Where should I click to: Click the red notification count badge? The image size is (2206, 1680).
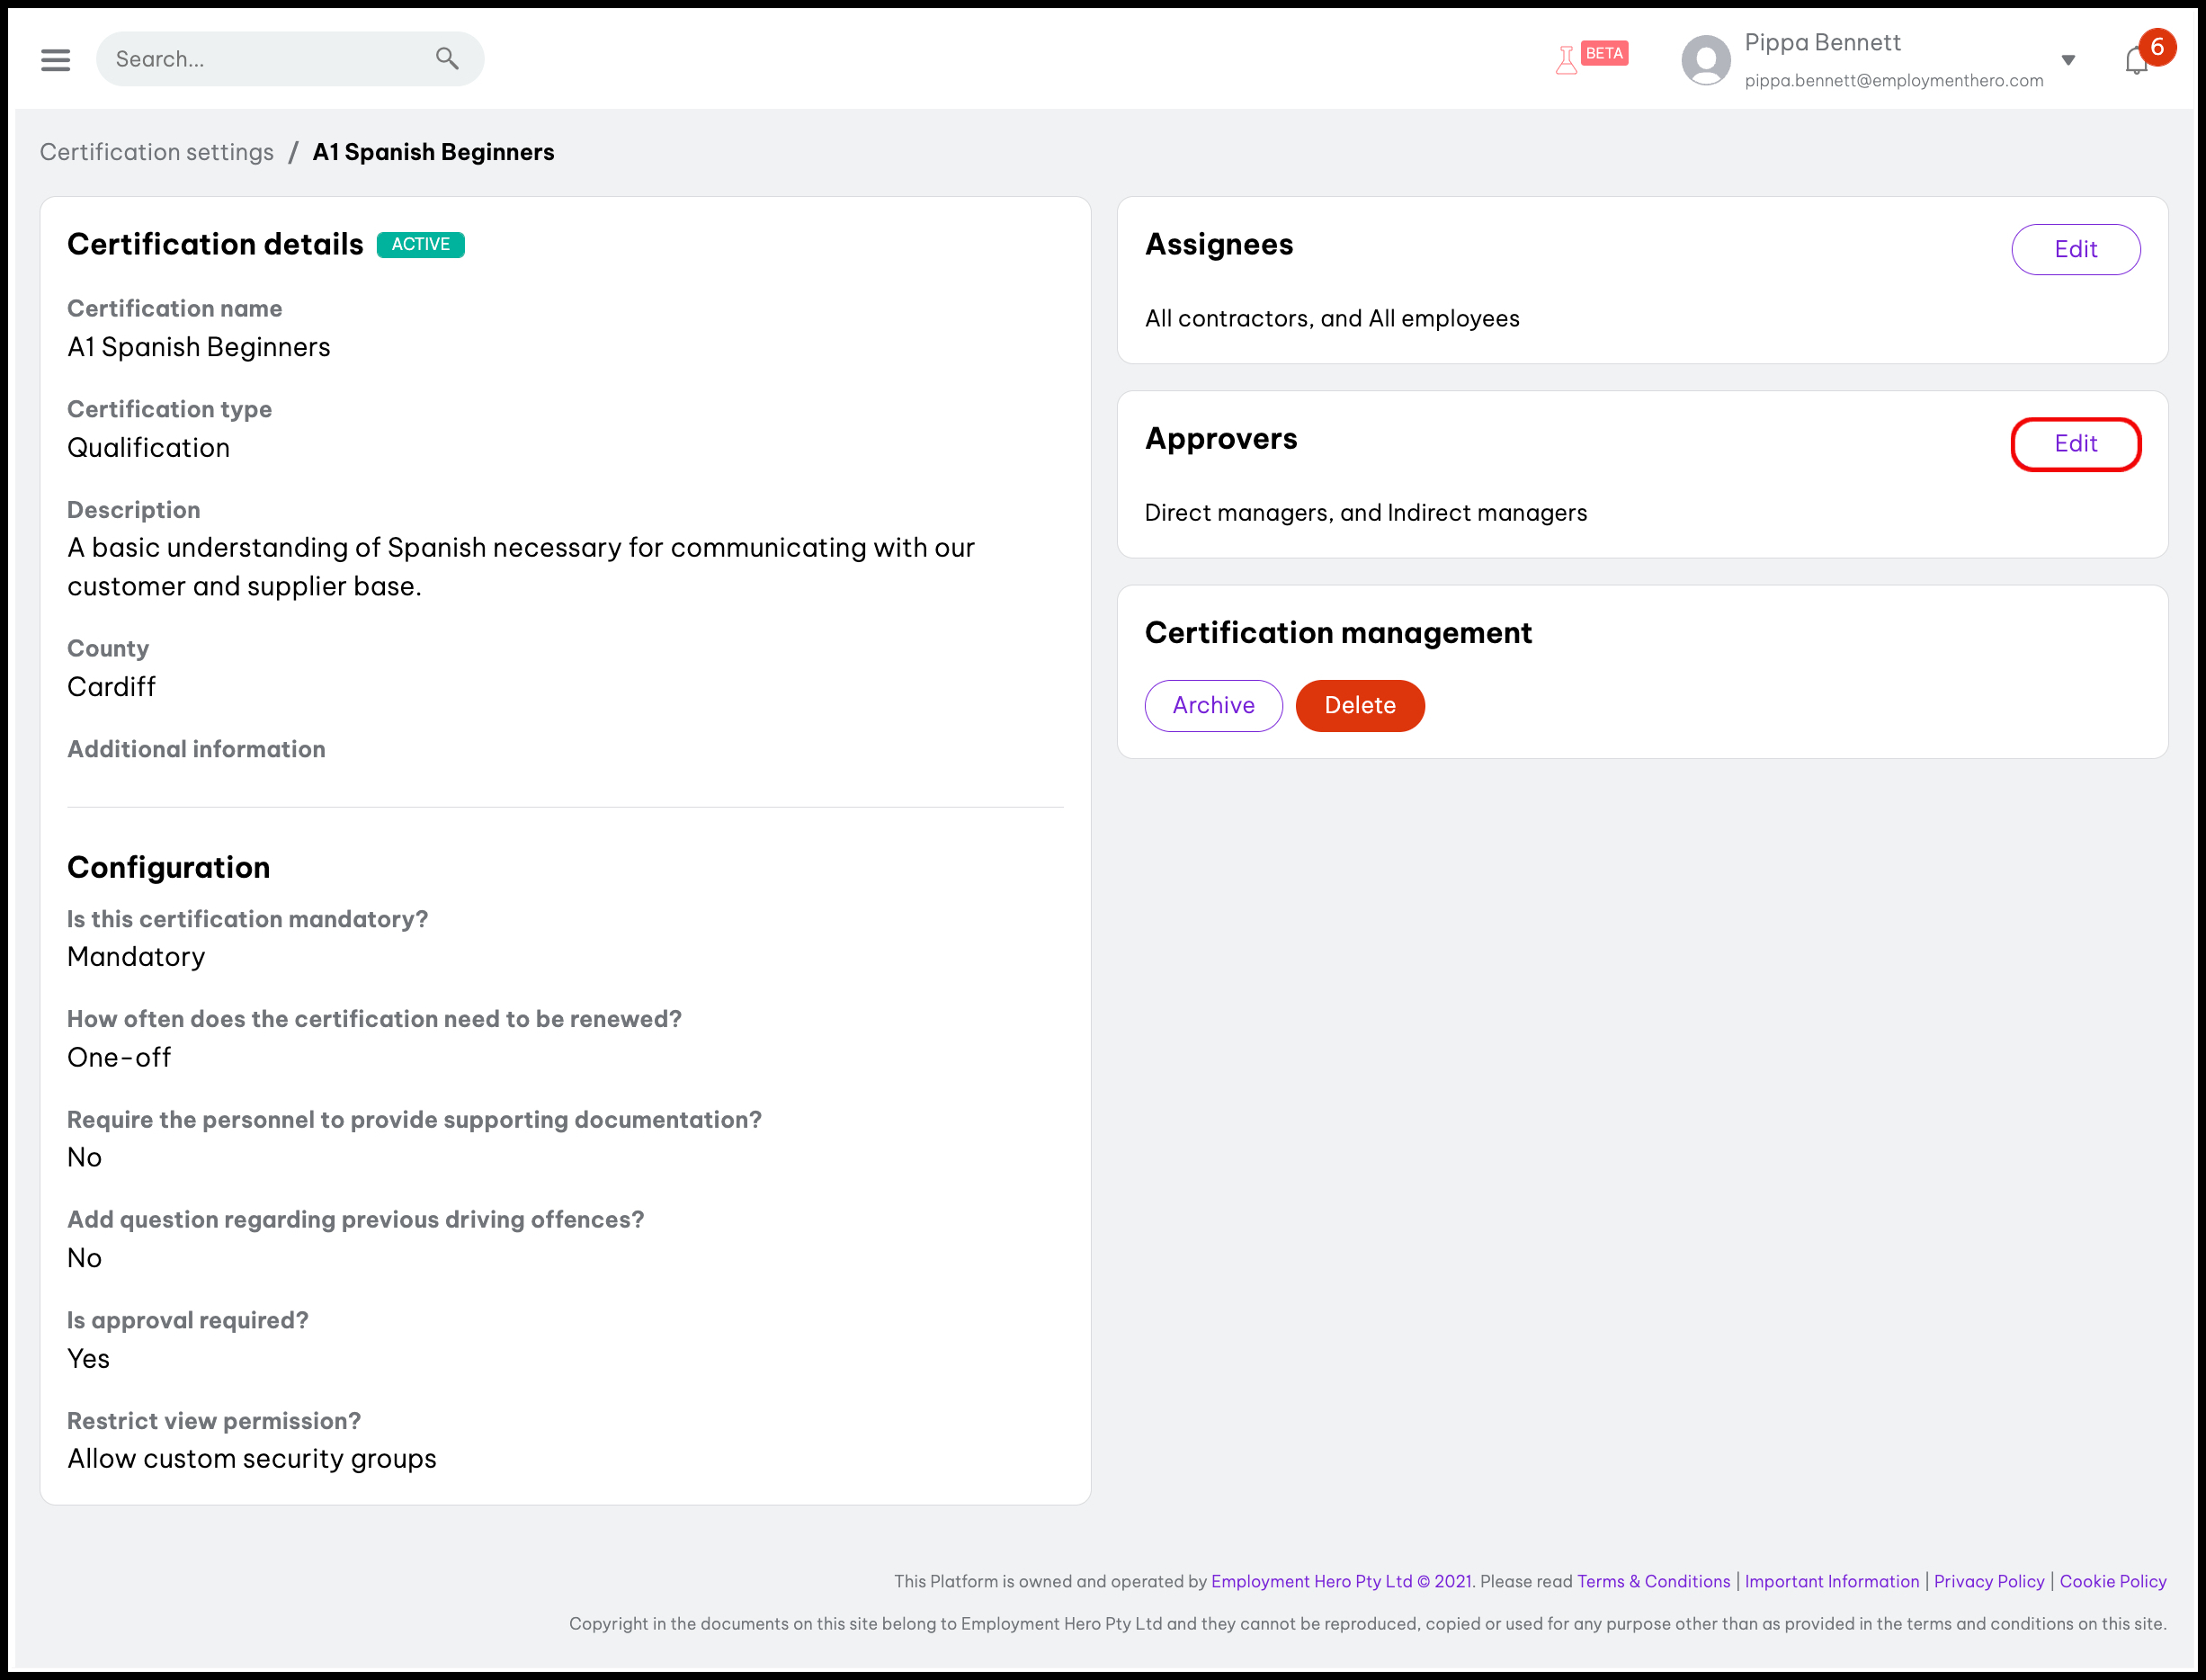pyautogui.click(x=2157, y=47)
